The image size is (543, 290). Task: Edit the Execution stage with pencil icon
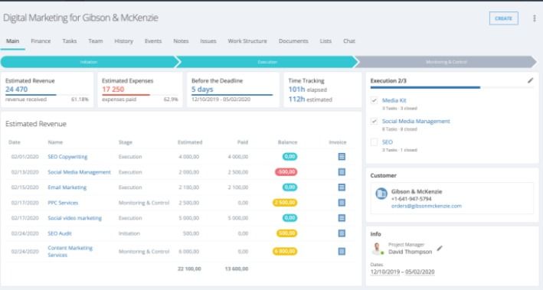(x=530, y=80)
